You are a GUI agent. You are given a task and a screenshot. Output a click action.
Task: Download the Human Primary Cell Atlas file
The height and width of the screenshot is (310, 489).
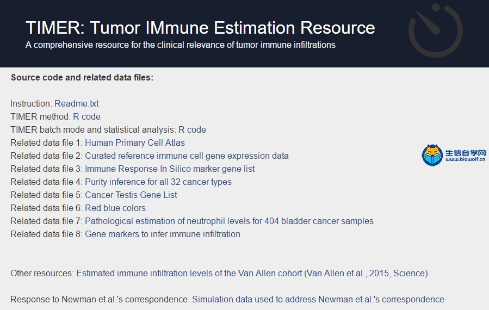point(135,143)
